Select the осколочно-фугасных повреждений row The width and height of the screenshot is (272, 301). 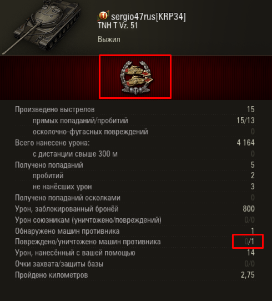pyautogui.click(x=135, y=132)
